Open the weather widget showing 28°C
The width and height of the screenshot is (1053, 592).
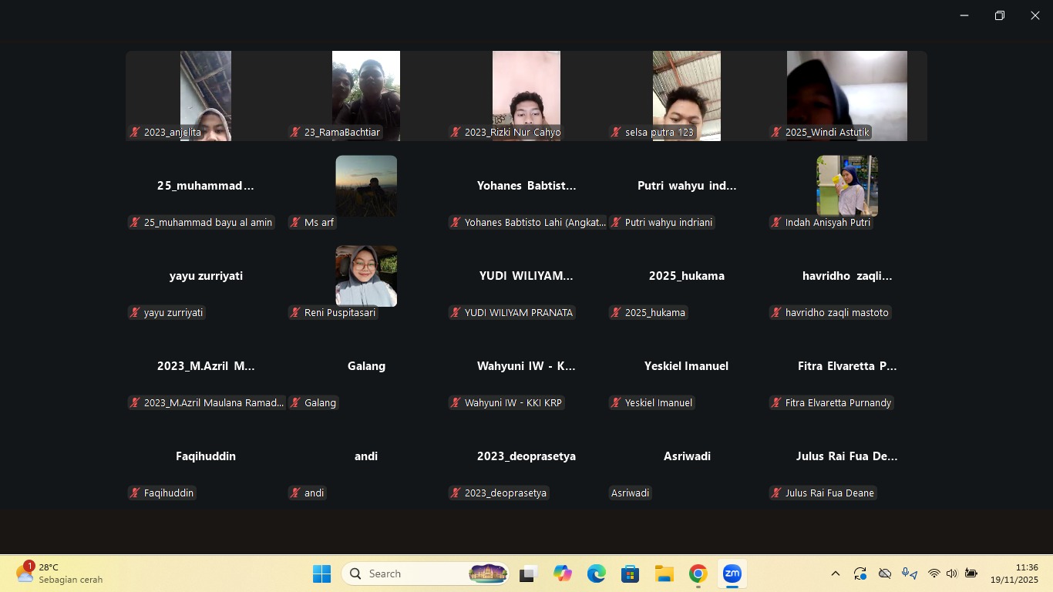tap(60, 573)
